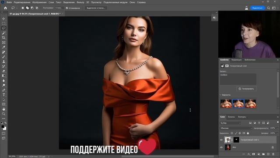The width and height of the screenshot is (280, 158).
Task: Open the layer filter Вид dropdown
Action: pyautogui.click(x=231, y=123)
